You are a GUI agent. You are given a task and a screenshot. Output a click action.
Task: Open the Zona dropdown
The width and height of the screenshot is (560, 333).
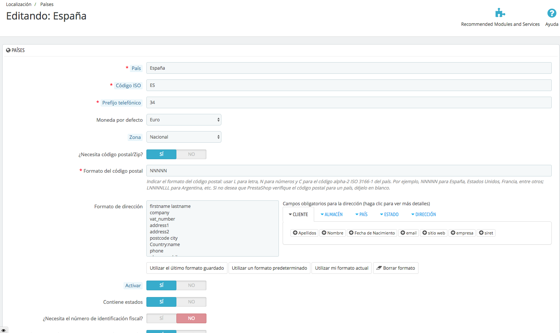(x=184, y=137)
